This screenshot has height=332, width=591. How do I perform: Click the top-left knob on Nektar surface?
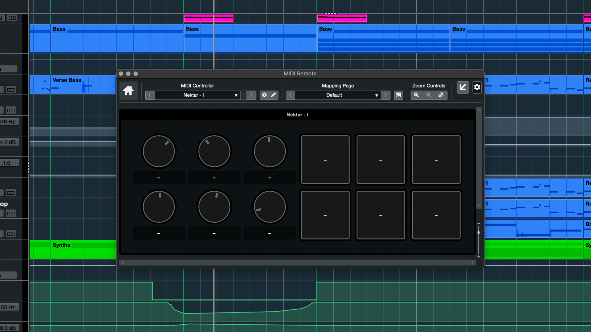159,152
